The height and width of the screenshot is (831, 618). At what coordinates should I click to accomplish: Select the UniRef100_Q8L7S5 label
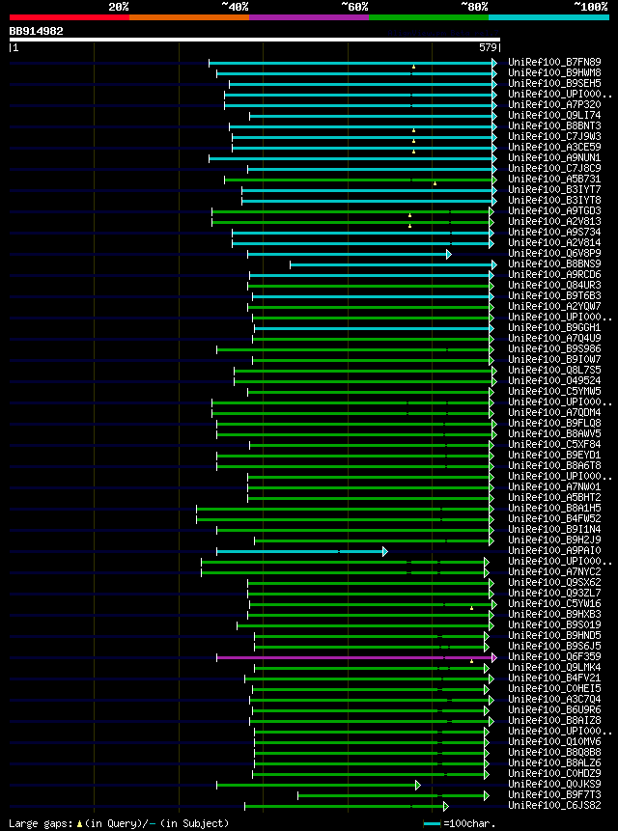point(554,370)
